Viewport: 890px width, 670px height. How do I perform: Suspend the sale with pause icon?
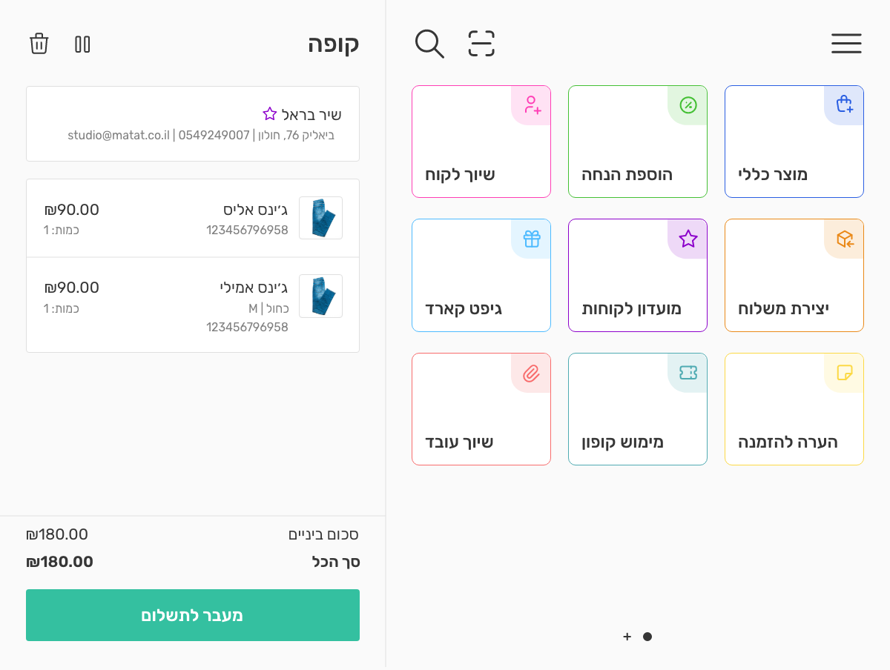[82, 44]
